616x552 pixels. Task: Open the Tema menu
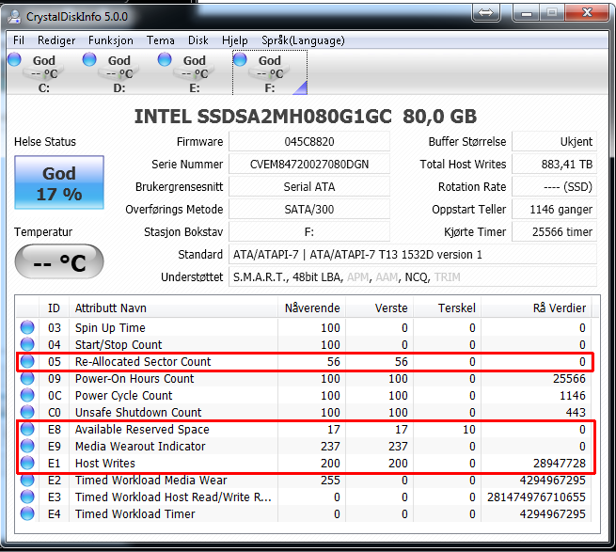pos(160,40)
